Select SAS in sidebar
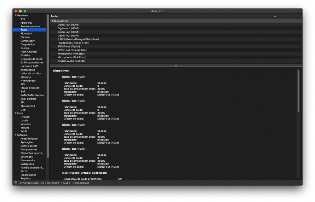Viewport: 315px width, 202px height. (23, 91)
